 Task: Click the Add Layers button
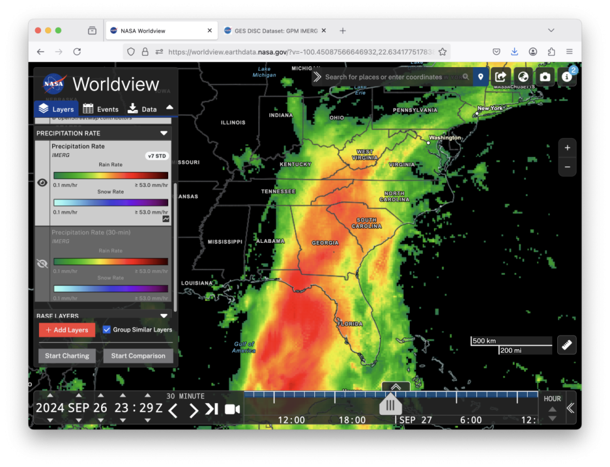pyautogui.click(x=67, y=330)
